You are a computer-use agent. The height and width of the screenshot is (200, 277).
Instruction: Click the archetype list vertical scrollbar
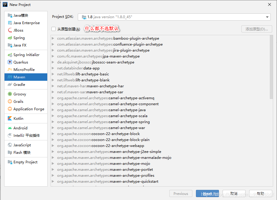pyautogui.click(x=271, y=67)
